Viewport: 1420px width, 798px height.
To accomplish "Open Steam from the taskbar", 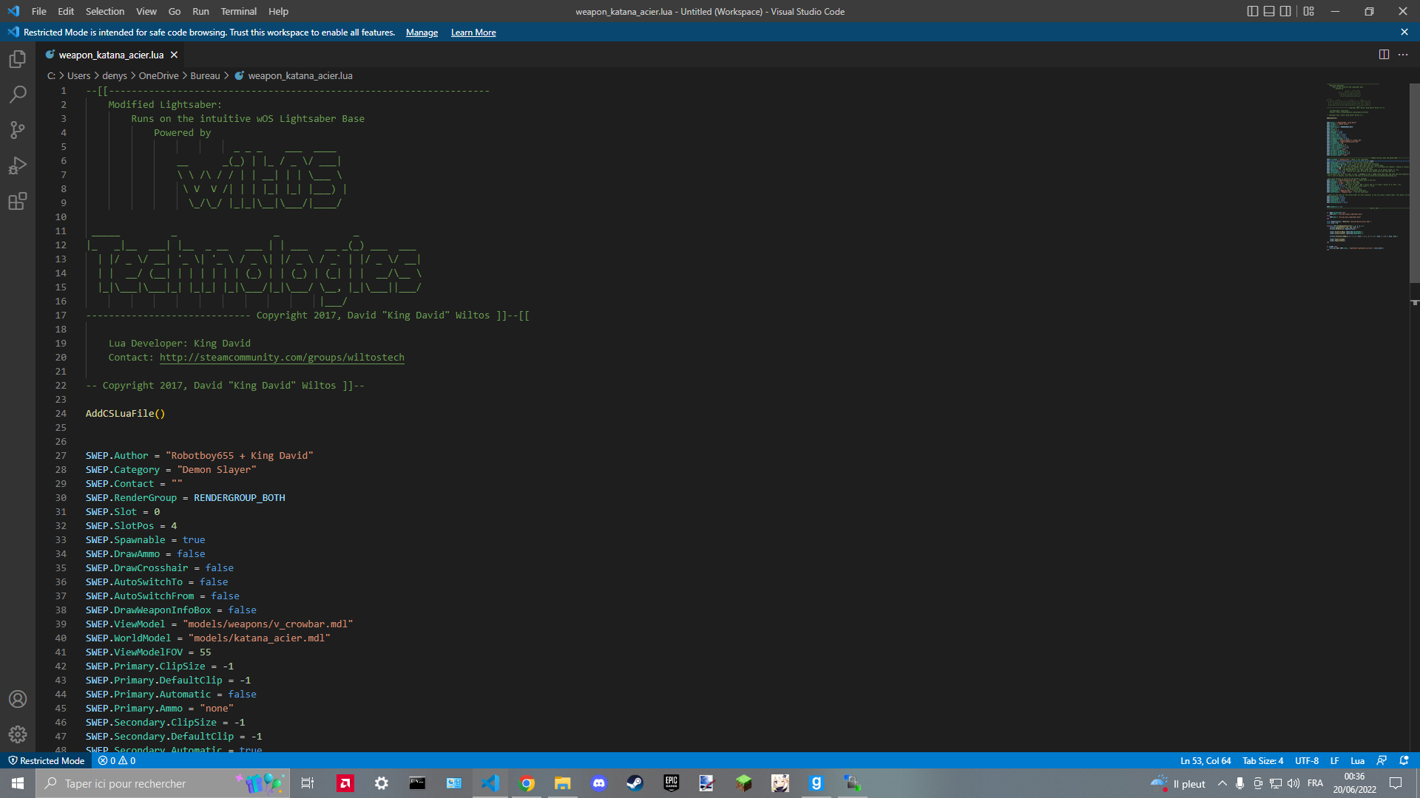I will coord(635,783).
